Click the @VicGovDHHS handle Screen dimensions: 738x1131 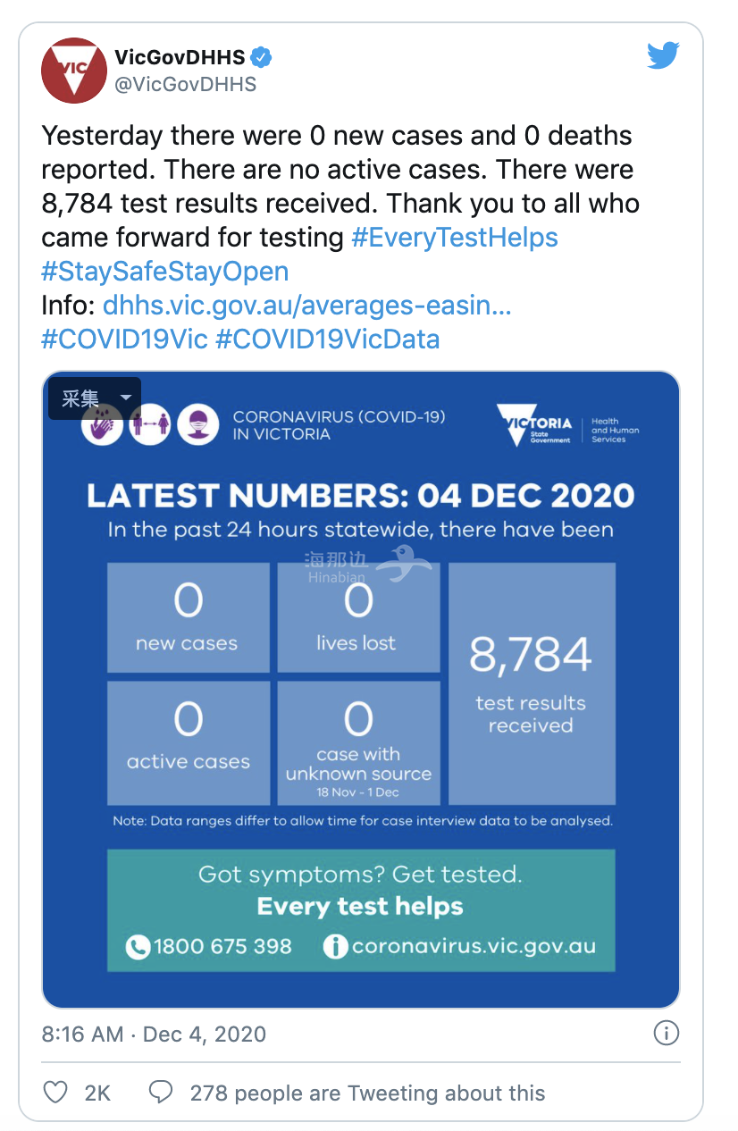click(x=185, y=84)
